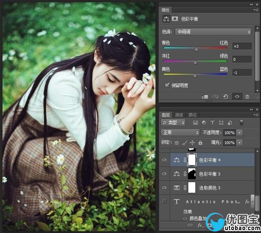The width and height of the screenshot is (261, 233).
Task: Open Properties panel flyout menu
Action: 256,10
